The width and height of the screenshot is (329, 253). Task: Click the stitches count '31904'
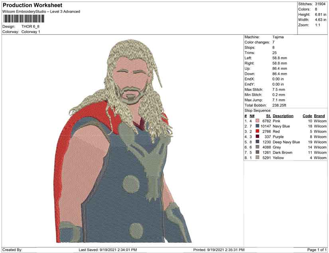320,4
